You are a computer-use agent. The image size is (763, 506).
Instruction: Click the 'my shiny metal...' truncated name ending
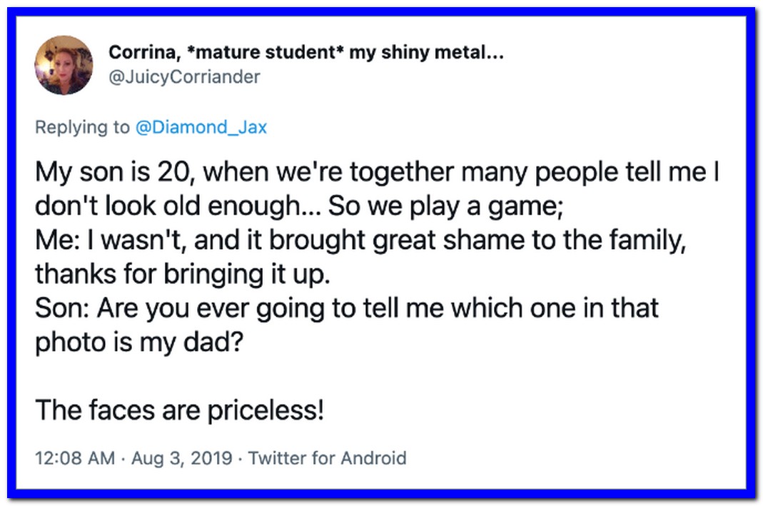coord(427,52)
